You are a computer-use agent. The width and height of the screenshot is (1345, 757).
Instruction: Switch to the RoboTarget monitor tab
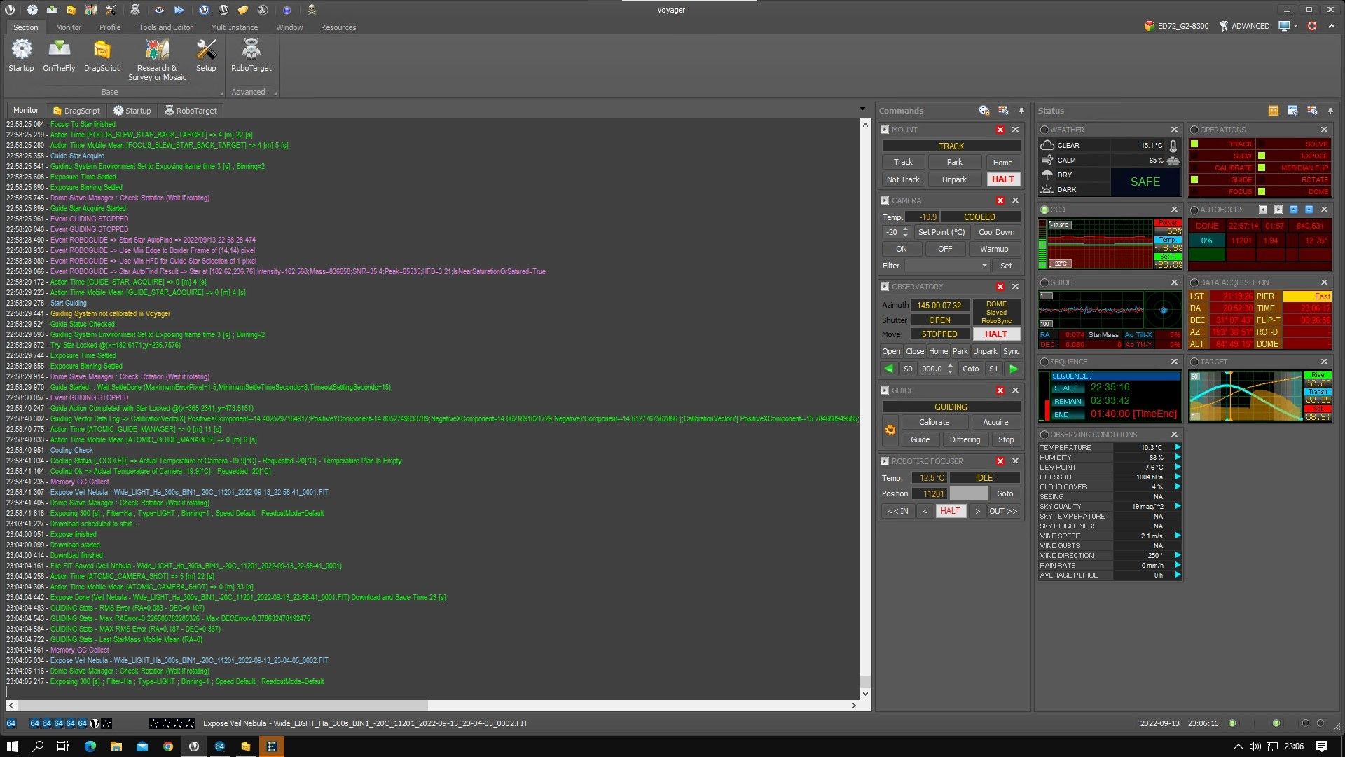[191, 111]
